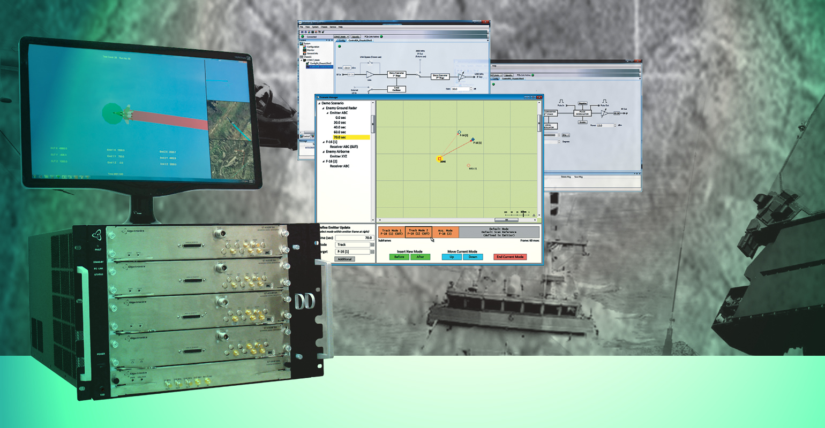
Task: Toggle Negative pulse polarity
Action: pyautogui.click(x=583, y=103)
